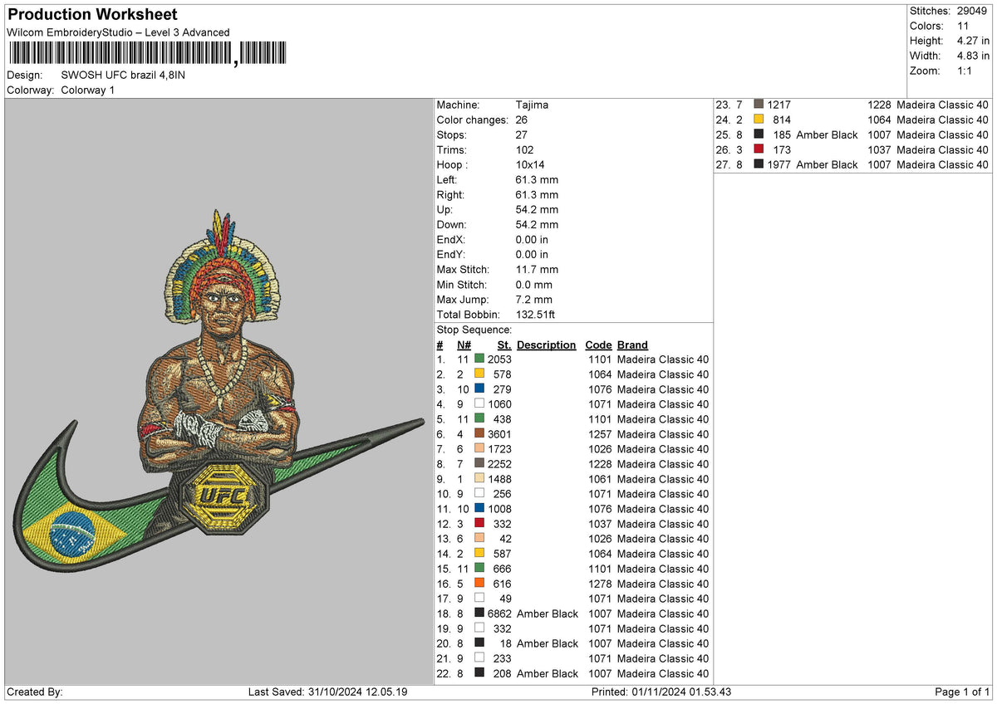Click the 'N#' column header

pos(464,345)
